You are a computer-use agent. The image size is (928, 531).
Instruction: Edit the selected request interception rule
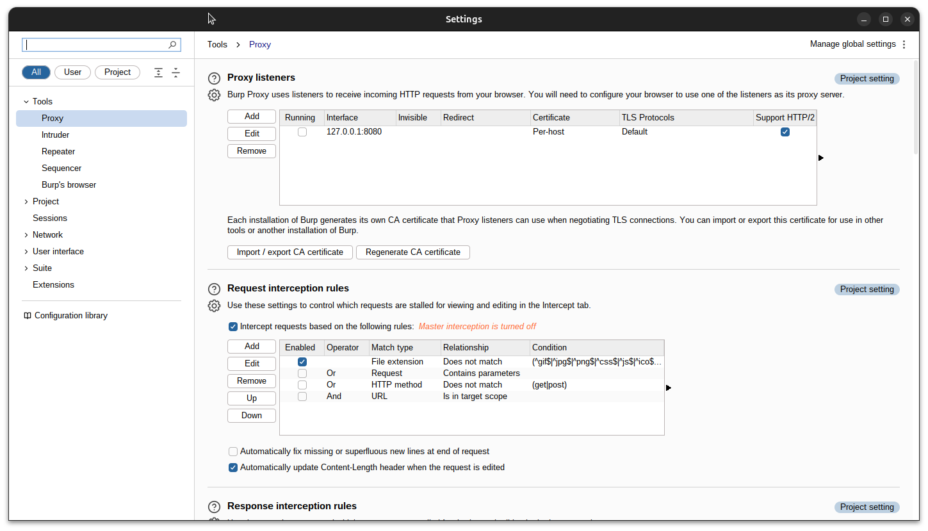coord(252,364)
